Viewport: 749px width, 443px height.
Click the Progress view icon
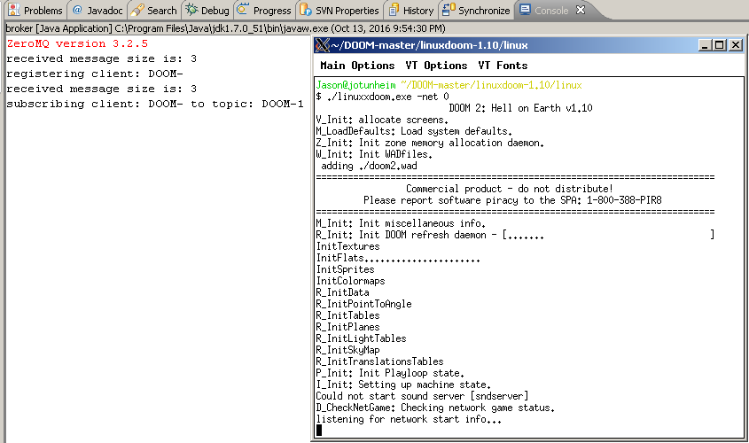[243, 10]
